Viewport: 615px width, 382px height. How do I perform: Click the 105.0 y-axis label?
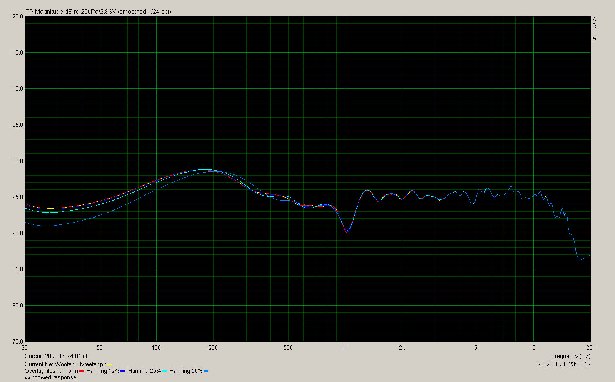pyautogui.click(x=16, y=125)
